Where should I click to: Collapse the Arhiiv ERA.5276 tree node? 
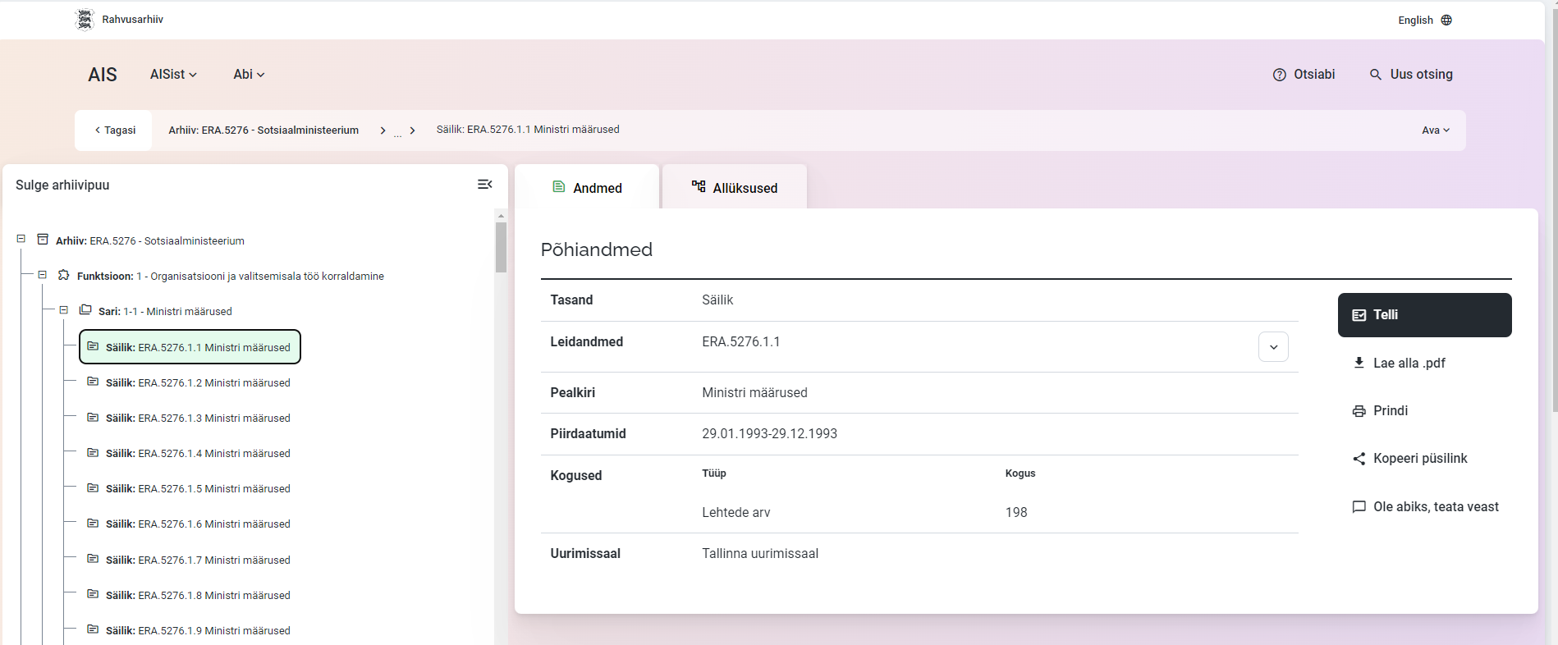(21, 239)
